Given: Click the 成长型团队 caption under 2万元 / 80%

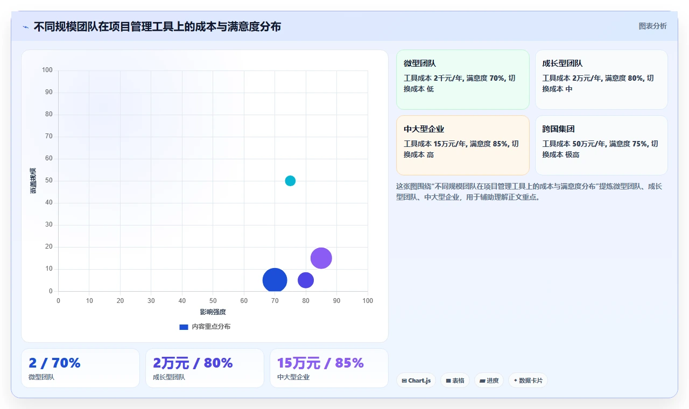Looking at the screenshot, I should (169, 377).
